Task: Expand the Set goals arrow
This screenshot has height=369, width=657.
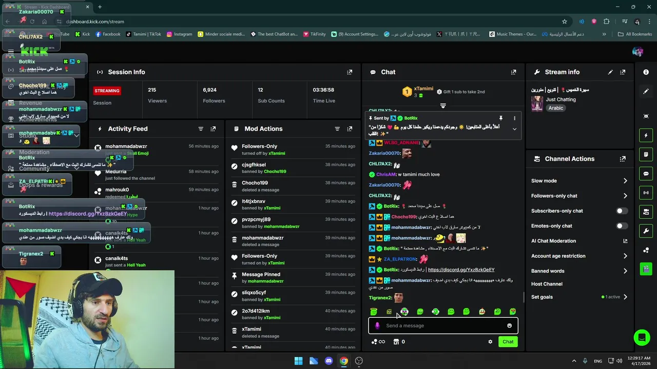Action: 625,297
